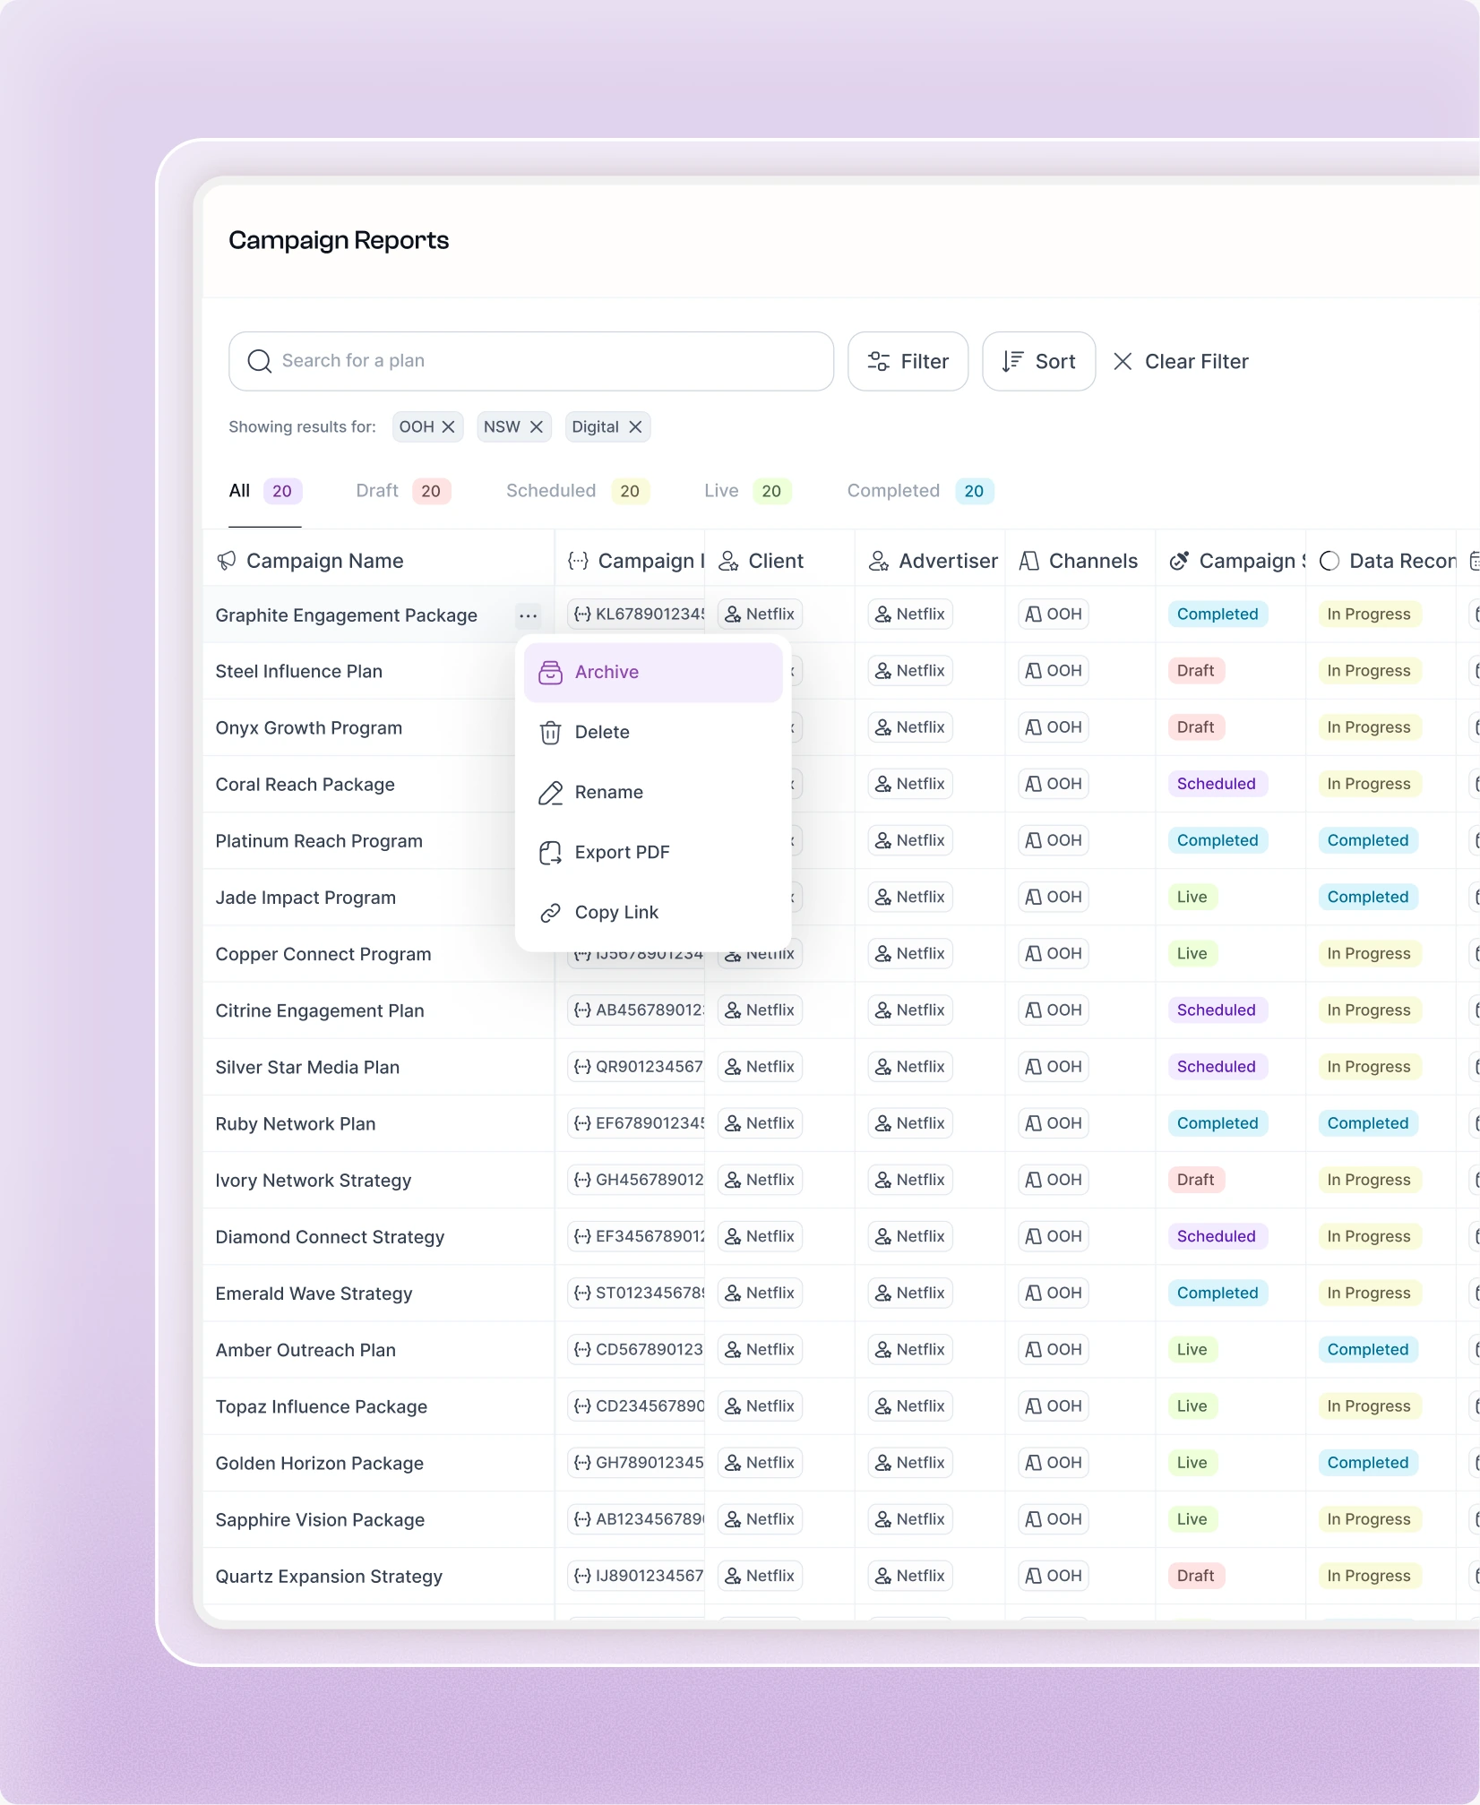
Task: Remove the NSW filter chip
Action: coord(537,427)
